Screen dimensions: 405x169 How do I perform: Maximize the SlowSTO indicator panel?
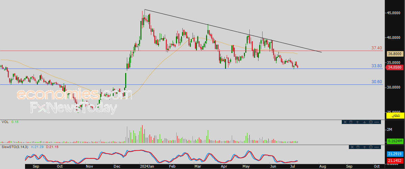point(358,147)
